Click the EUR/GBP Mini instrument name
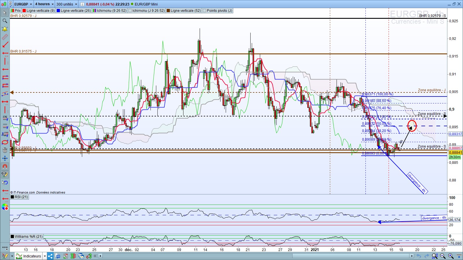The height and width of the screenshot is (260, 463). pyautogui.click(x=146, y=4)
